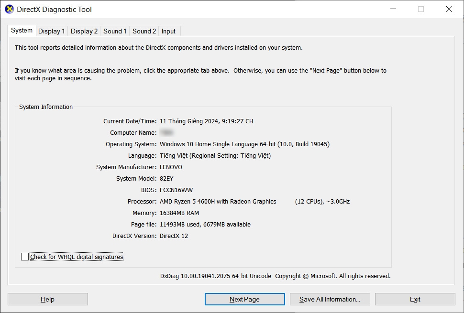Click '11493MB used, 6679MB available' value
The height and width of the screenshot is (313, 464).
pyautogui.click(x=205, y=224)
